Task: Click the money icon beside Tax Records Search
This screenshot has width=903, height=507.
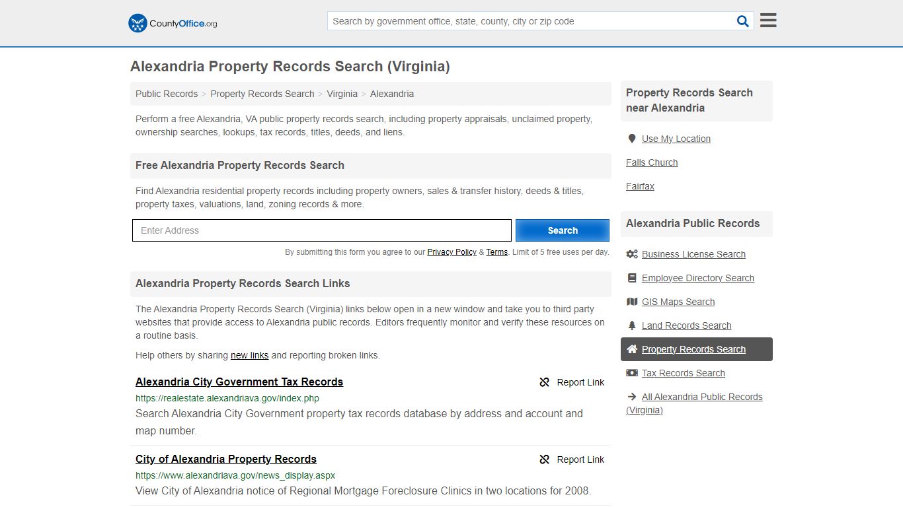Action: point(632,373)
